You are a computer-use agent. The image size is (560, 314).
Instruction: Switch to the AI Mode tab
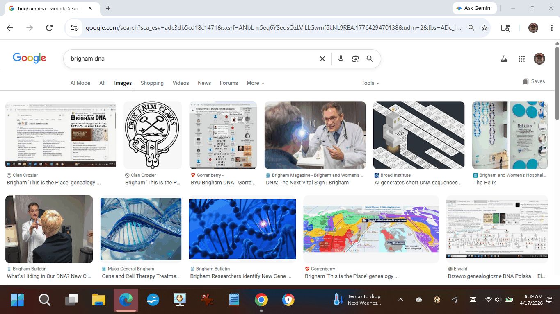coord(80,83)
